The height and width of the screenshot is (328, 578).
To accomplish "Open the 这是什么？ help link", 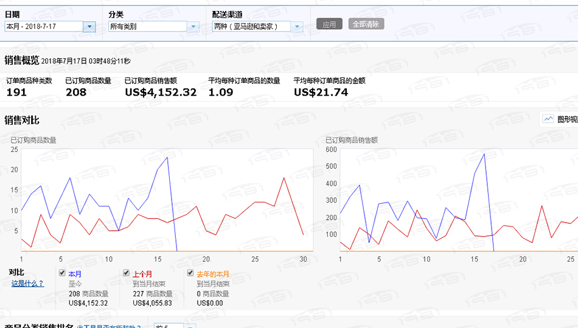I will 27,284.
